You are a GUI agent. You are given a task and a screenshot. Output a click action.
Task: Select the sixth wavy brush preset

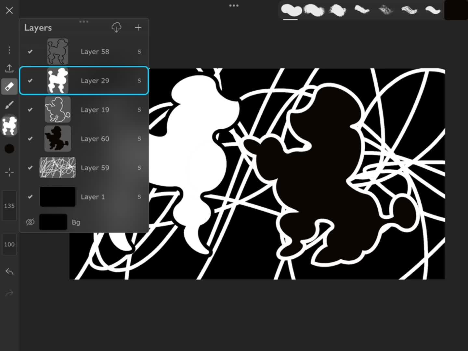pyautogui.click(x=409, y=10)
